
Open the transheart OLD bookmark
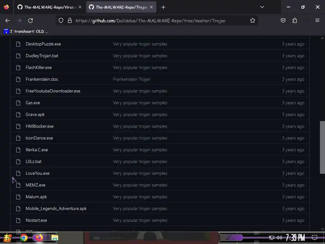coord(26,31)
